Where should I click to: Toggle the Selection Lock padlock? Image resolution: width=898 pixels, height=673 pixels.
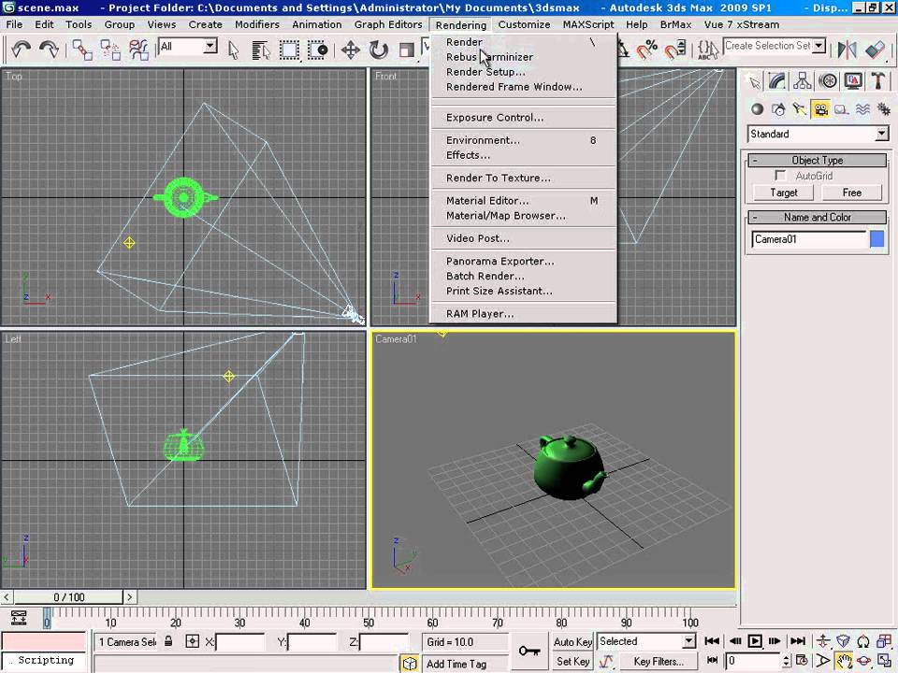pyautogui.click(x=168, y=641)
